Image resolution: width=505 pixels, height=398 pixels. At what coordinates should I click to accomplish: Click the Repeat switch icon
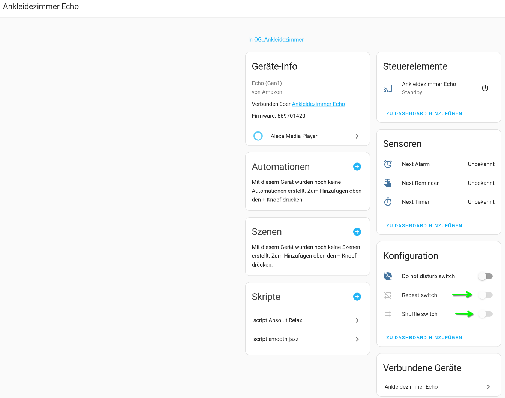pyautogui.click(x=388, y=295)
